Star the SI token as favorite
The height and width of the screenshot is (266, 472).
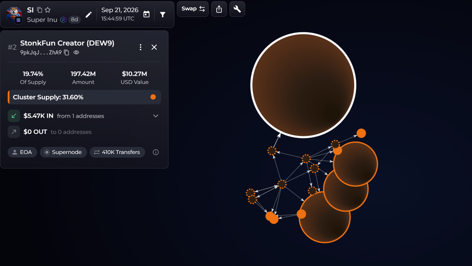tap(48, 10)
